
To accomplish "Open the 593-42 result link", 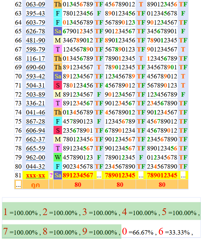I will (x=35, y=76).
